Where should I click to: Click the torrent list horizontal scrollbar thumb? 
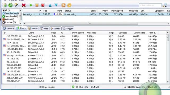pos(90,23)
